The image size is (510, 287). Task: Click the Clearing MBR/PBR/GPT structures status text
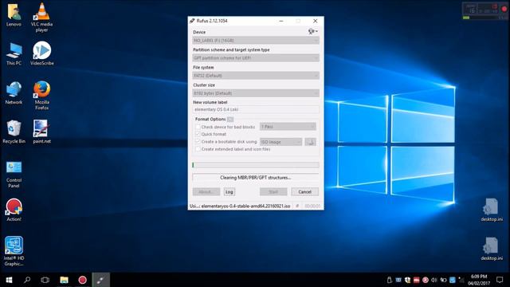tap(255, 178)
